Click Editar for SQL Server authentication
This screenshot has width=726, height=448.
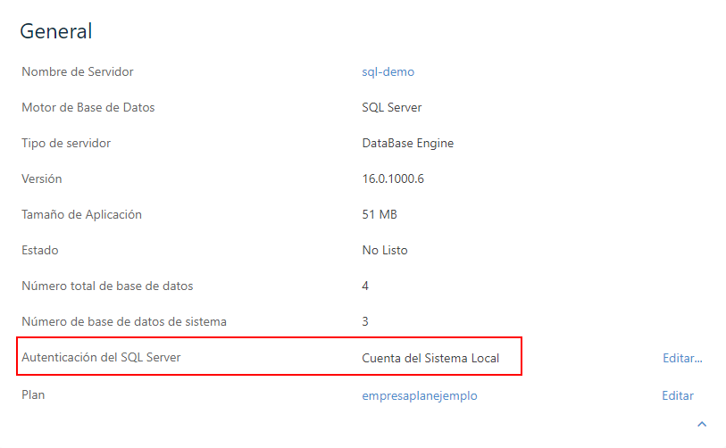click(682, 358)
